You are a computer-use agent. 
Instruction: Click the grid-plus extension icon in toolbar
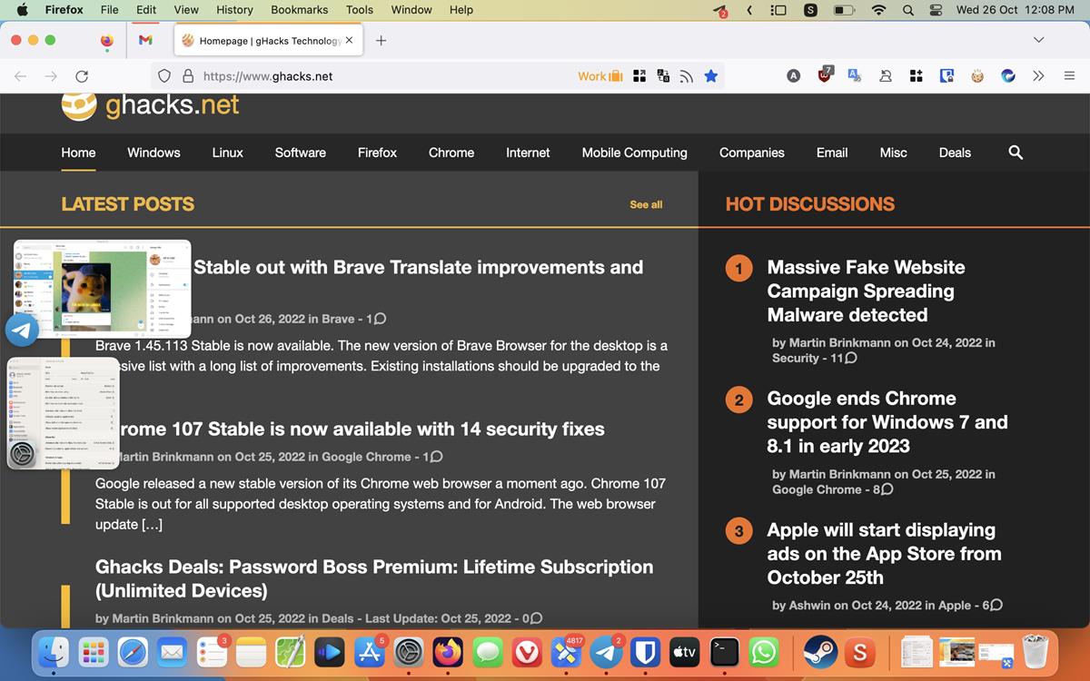pos(916,76)
